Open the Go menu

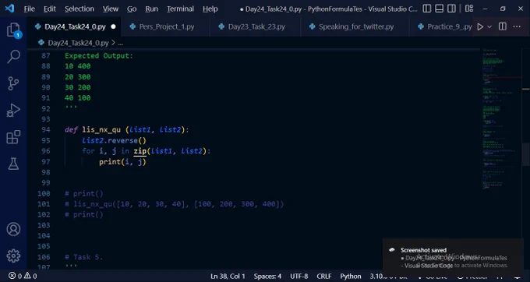tap(132, 9)
